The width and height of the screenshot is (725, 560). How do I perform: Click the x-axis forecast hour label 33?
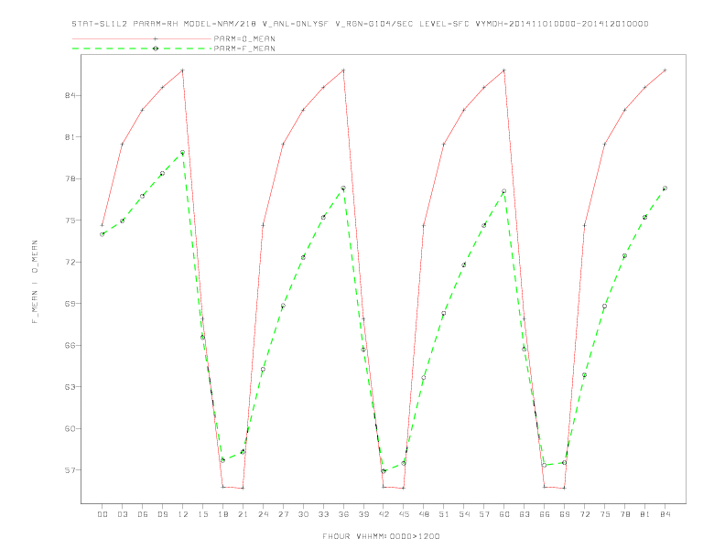323,514
